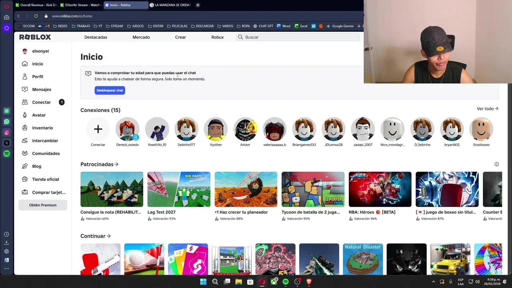Click the Desbloquear chat button
Screen dimensions: 512x288
click(110, 90)
